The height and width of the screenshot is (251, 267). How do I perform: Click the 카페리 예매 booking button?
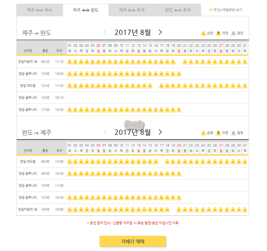point(133,241)
